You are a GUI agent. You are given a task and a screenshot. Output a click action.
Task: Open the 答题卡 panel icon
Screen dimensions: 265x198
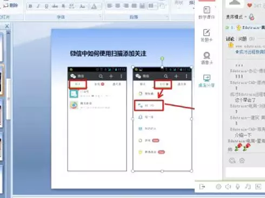click(x=207, y=35)
